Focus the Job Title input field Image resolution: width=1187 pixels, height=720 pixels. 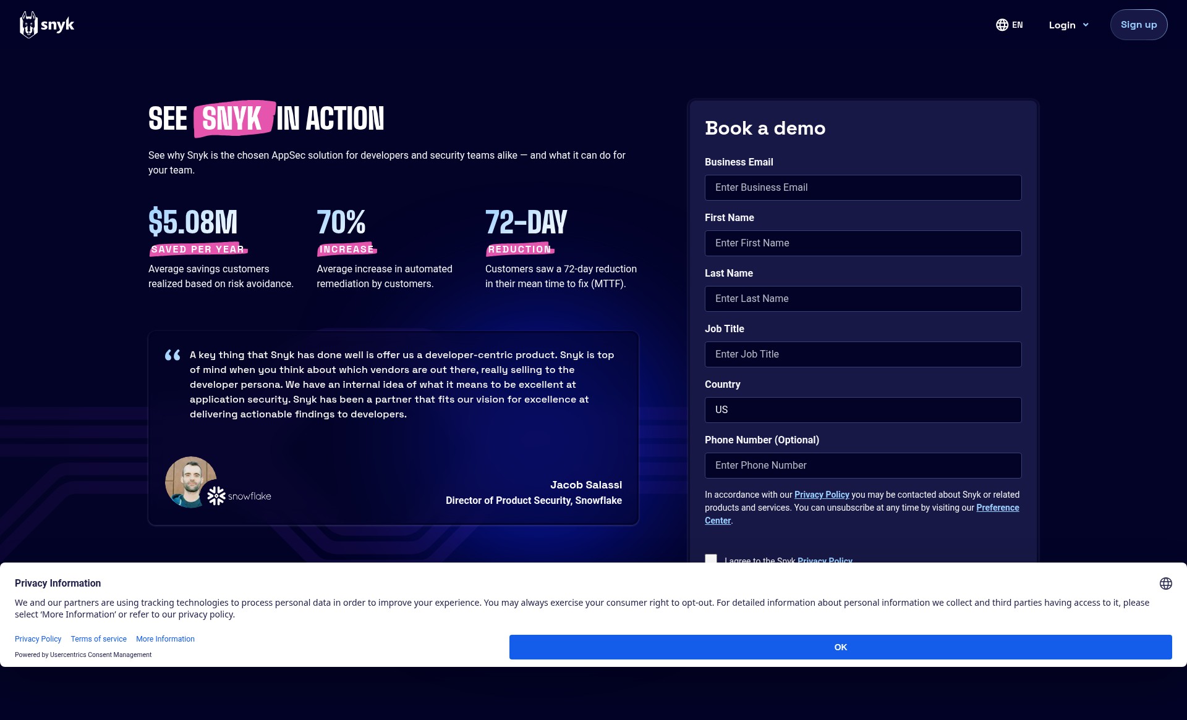pyautogui.click(x=863, y=354)
